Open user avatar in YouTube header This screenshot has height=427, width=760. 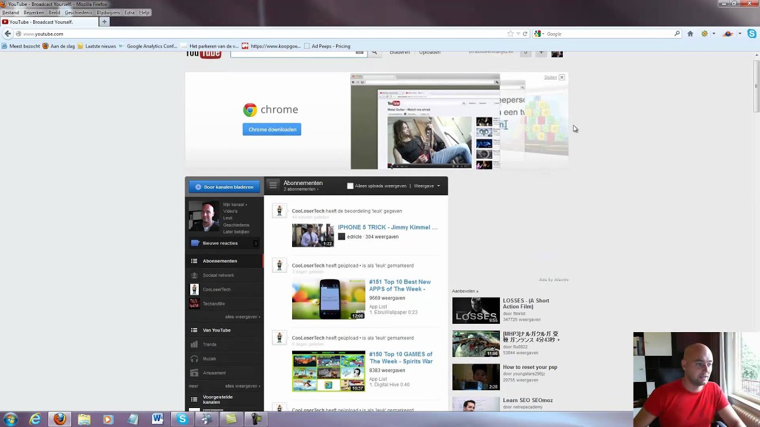[557, 53]
